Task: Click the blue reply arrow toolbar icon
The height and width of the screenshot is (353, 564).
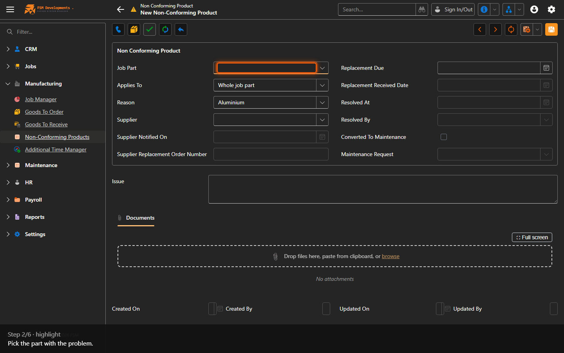Action: pos(181,29)
